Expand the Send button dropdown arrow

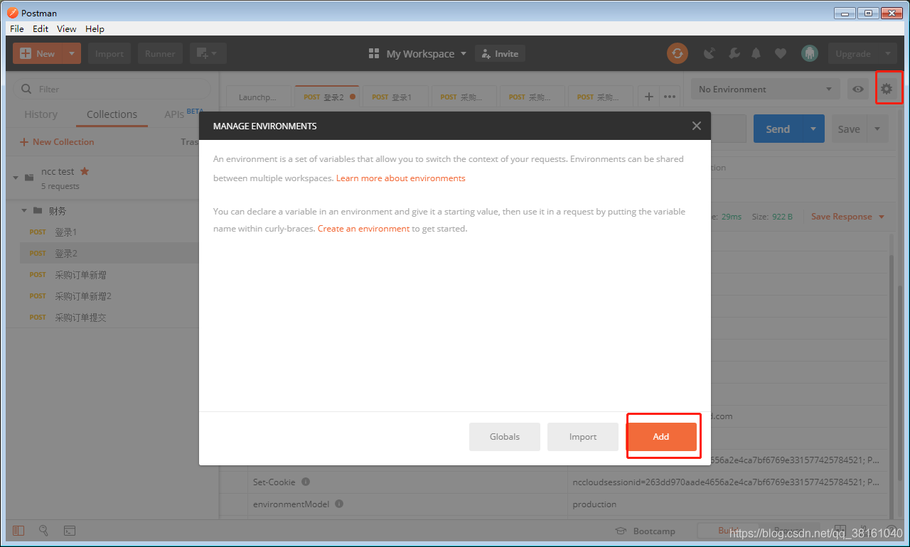[813, 129]
